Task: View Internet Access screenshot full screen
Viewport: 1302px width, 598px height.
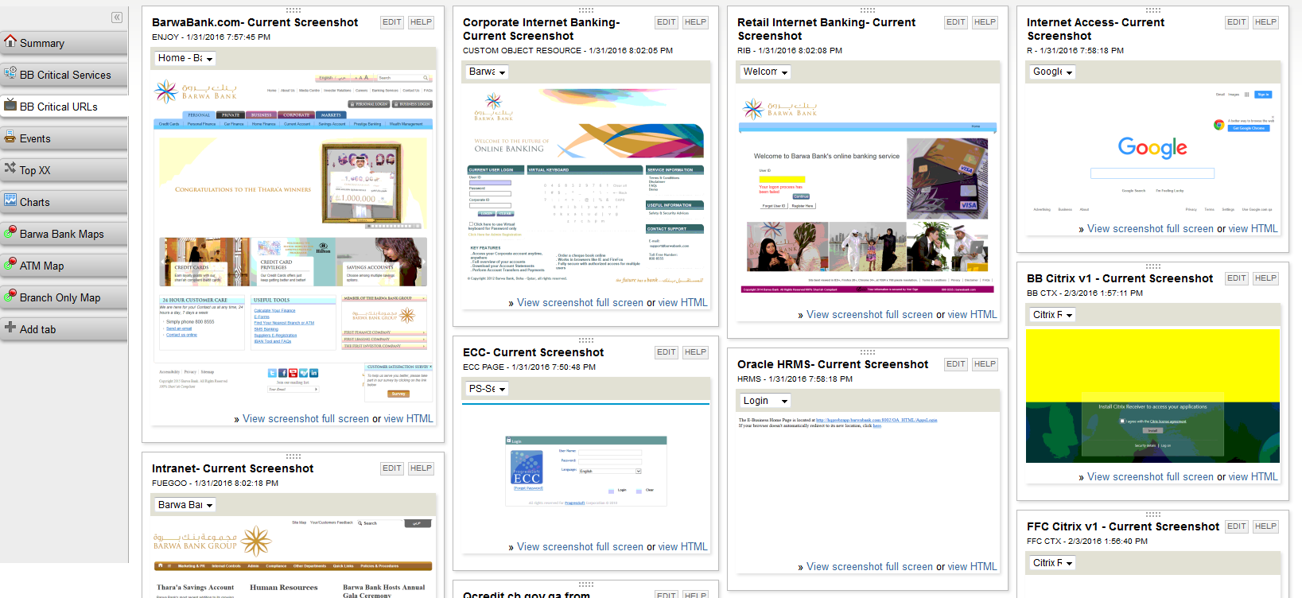Action: [1150, 228]
